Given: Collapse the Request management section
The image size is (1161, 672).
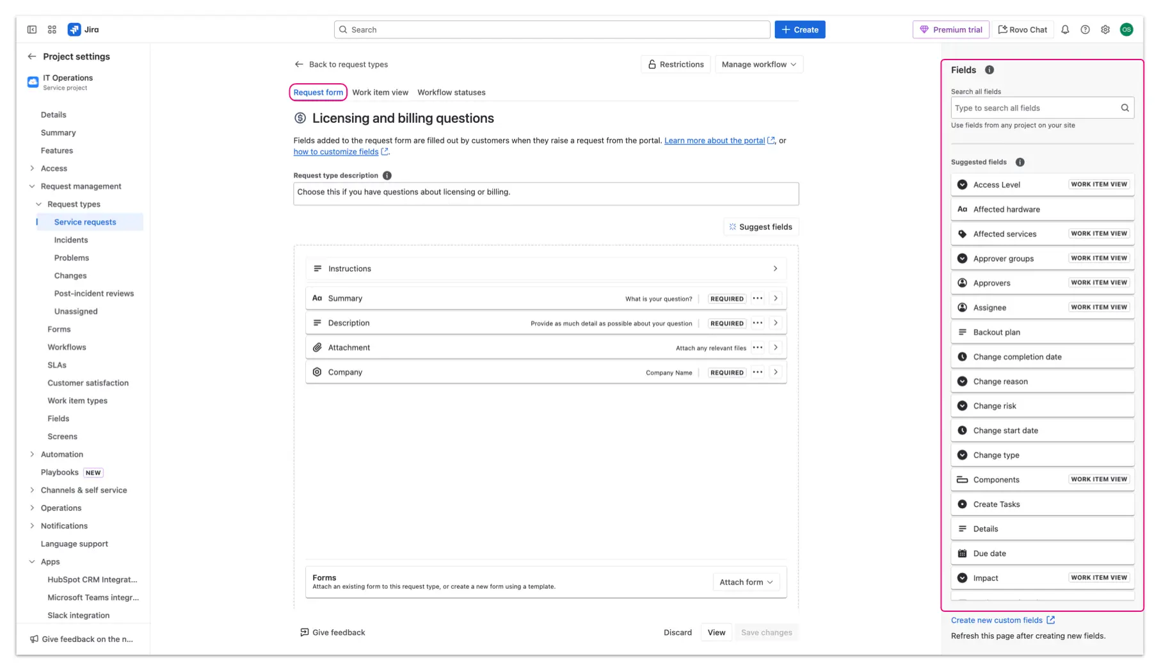Looking at the screenshot, I should pyautogui.click(x=32, y=186).
